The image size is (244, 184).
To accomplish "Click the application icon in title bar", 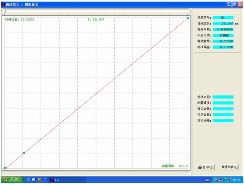I will click(3, 3).
